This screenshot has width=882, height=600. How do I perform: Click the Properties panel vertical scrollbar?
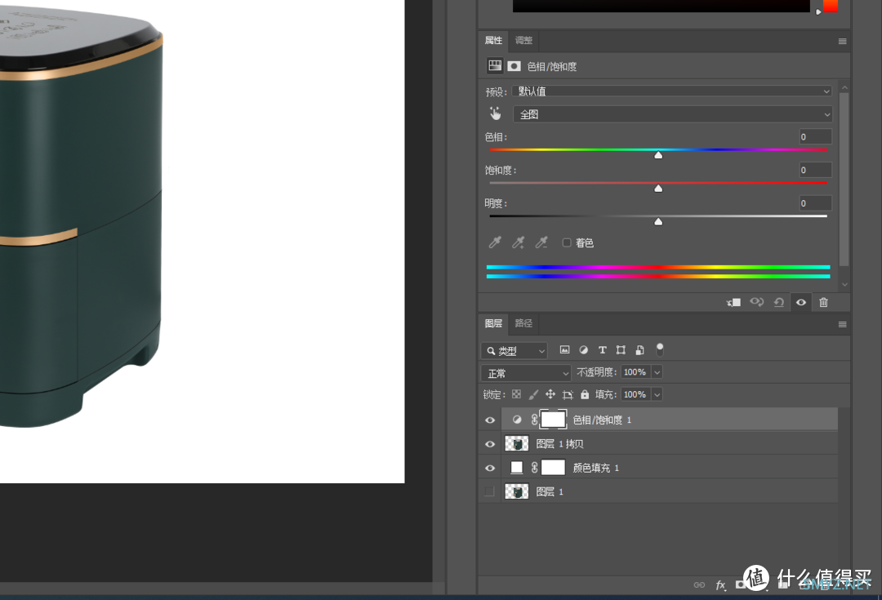[x=844, y=179]
